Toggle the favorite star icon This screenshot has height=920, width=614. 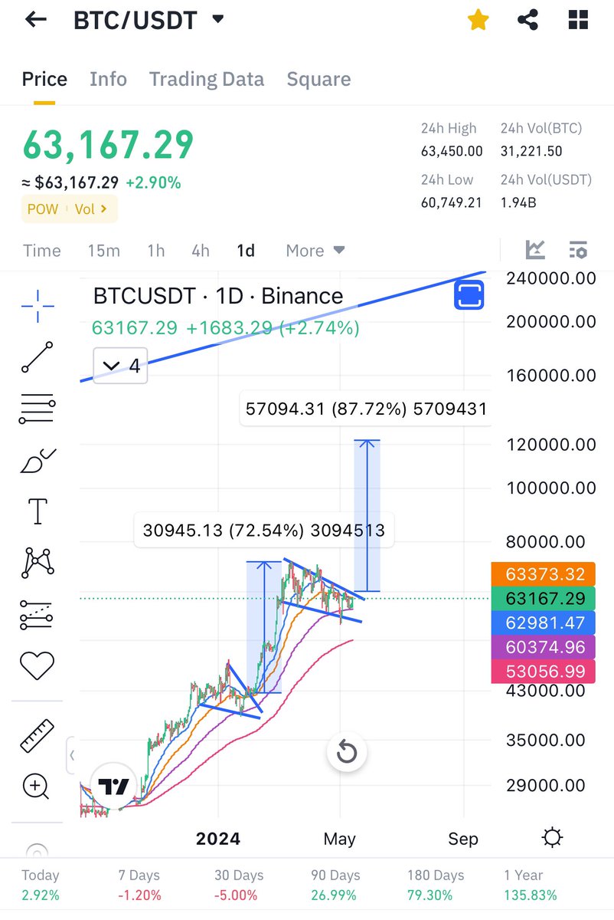(478, 20)
